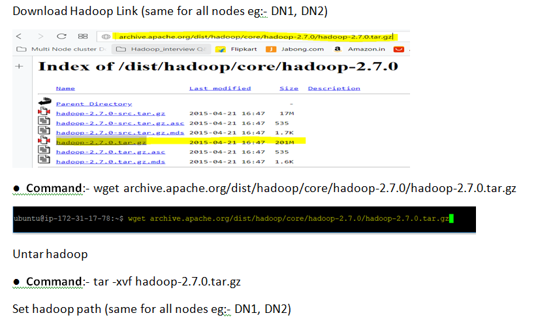Image resolution: width=538 pixels, height=326 pixels.
Task: Click the Parent Directory back-arrow icon
Action: click(x=44, y=101)
